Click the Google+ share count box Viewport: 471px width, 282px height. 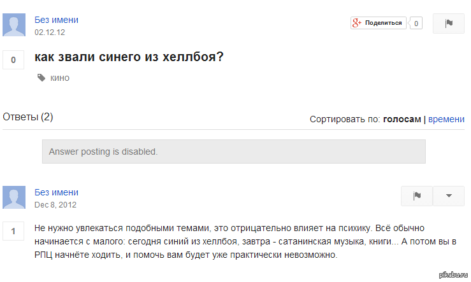[416, 24]
